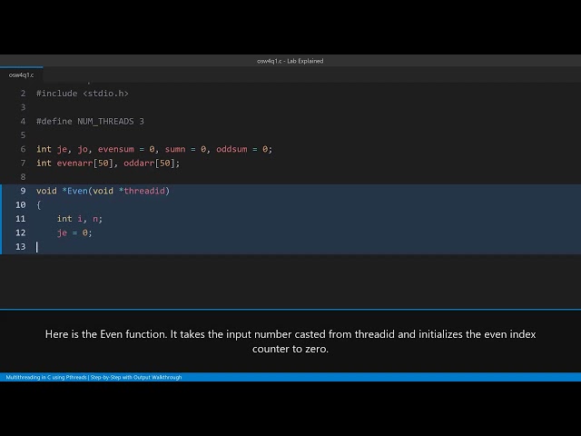Click 'evenarr[50]' on line 7
Viewport: 581px width, 436px height.
(84, 163)
